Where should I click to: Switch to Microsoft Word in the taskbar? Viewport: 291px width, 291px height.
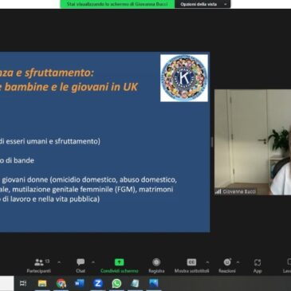coord(80,284)
